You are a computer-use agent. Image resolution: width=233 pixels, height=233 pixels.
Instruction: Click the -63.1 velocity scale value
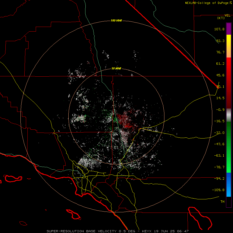click(x=219, y=156)
